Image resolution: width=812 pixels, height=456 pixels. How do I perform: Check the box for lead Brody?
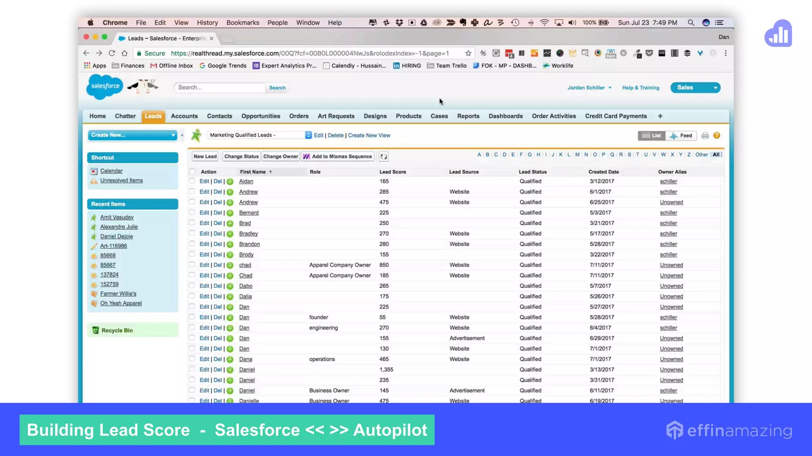click(192, 254)
